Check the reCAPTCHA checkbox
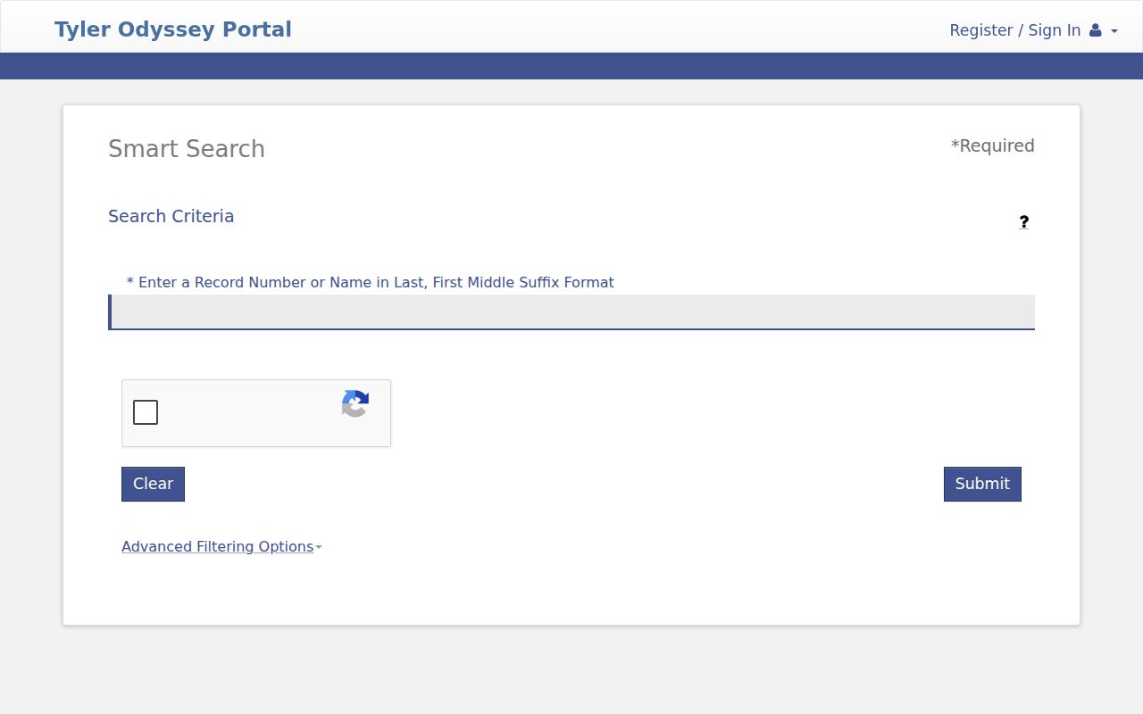 point(146,412)
